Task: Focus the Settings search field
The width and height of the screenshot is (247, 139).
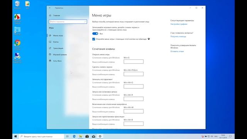Action: point(68,22)
